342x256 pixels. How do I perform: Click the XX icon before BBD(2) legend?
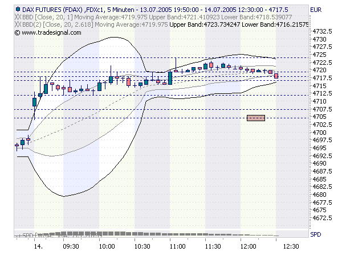tap(18, 24)
